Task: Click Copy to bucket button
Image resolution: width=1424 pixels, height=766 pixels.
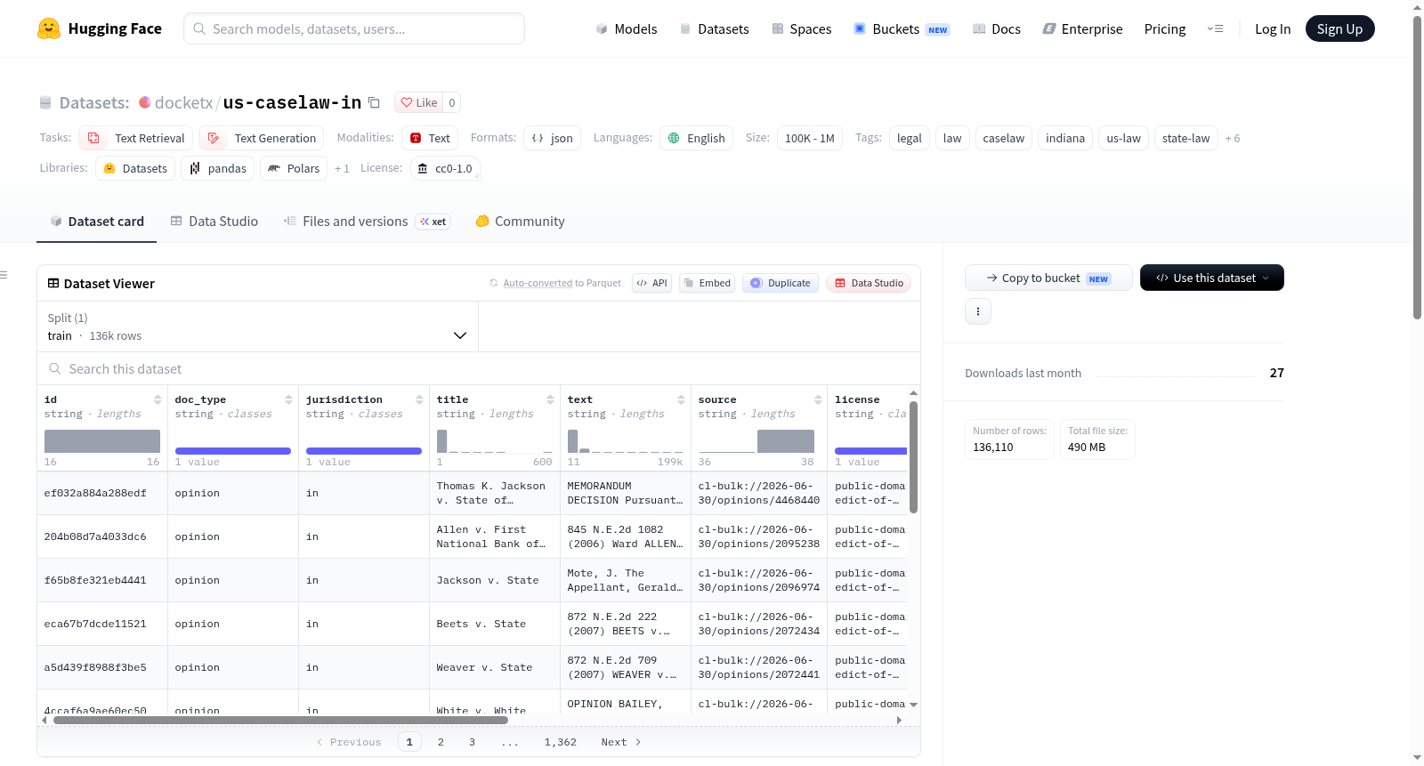Action: tap(1048, 278)
